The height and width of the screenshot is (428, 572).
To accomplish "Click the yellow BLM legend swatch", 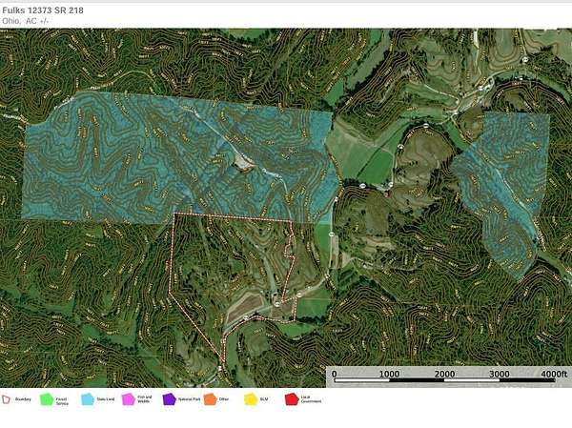I will point(251,400).
